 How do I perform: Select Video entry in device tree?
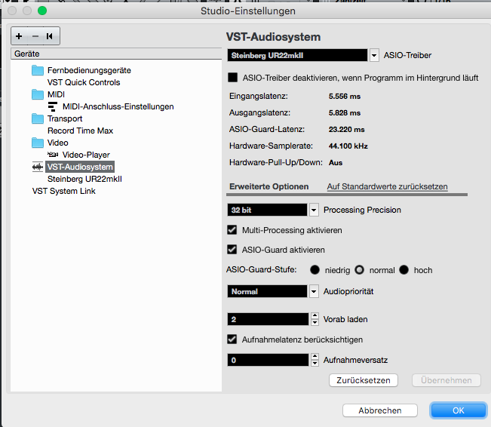57,143
